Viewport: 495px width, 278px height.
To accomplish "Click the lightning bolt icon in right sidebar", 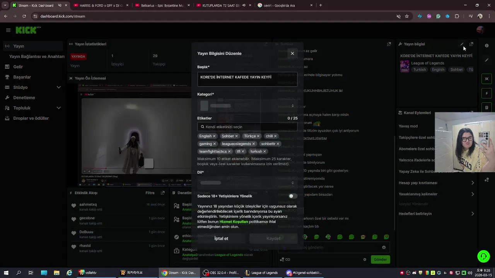I will [487, 93].
